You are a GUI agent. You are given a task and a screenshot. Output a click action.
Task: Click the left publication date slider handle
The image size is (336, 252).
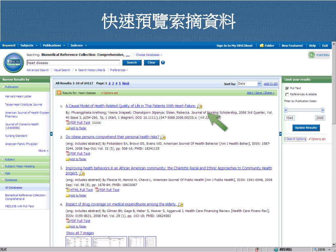(x=286, y=110)
